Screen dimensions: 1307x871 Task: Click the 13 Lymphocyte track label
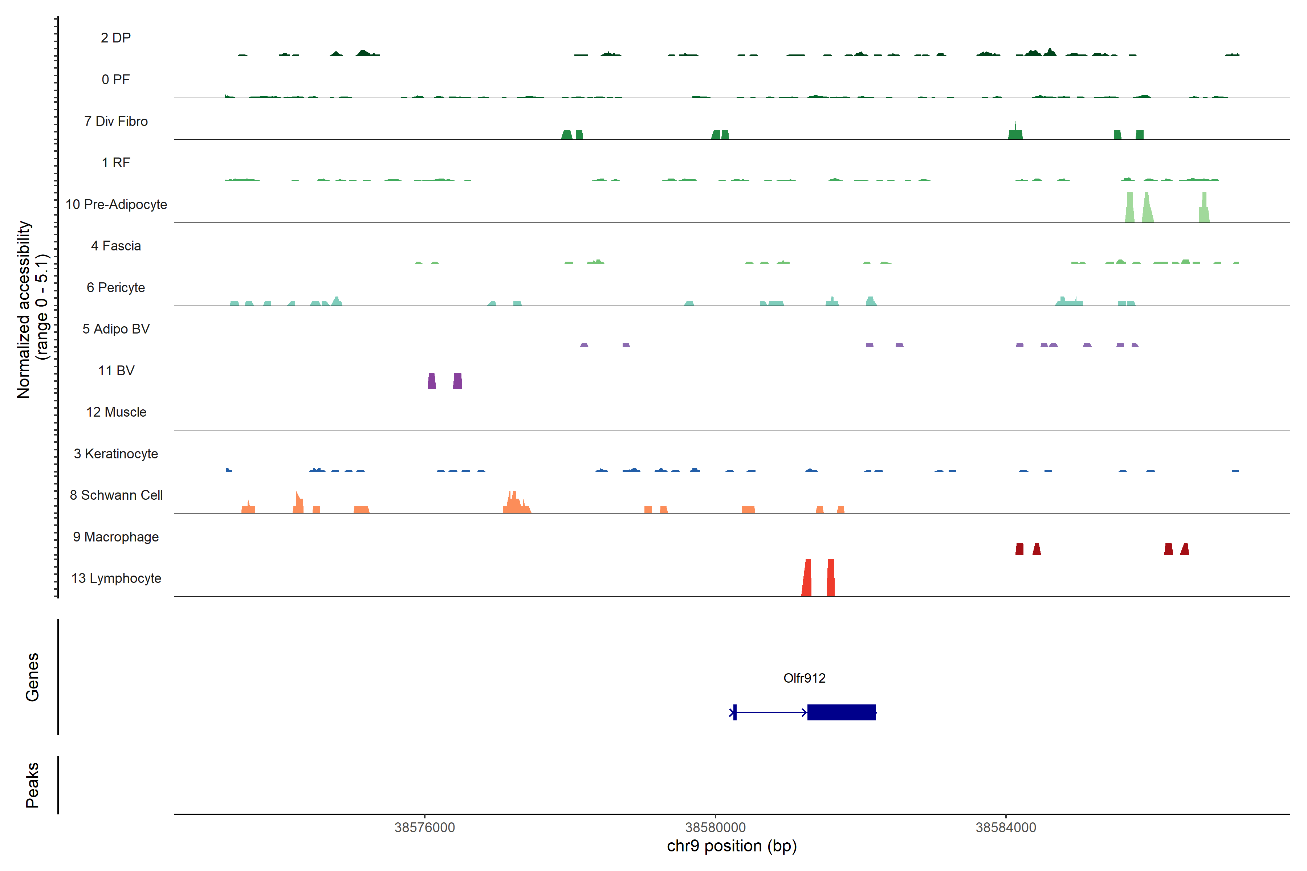click(116, 578)
